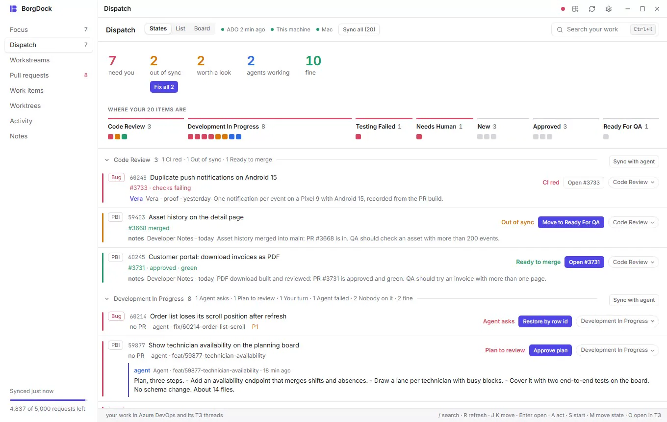This screenshot has width=667, height=422.
Task: Click the Sync all (20) button
Action: [x=359, y=29]
